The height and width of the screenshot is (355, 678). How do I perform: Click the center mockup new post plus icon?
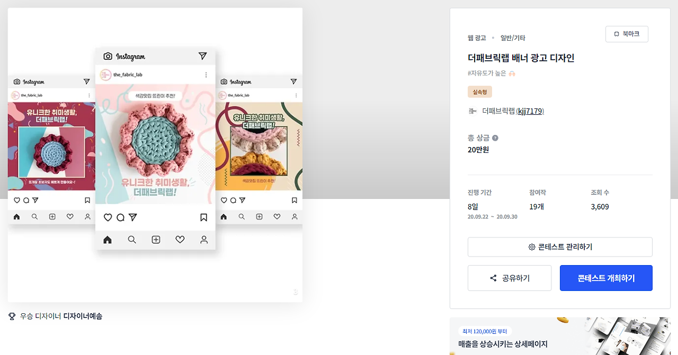point(156,240)
